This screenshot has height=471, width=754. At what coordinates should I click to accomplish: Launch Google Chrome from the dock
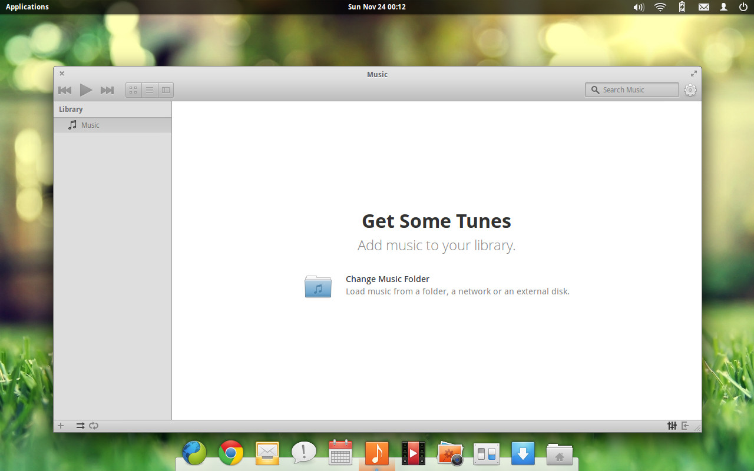(231, 453)
